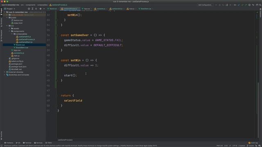Open the Database tool window on right stripe
The height and width of the screenshot is (147, 262).
pyautogui.click(x=260, y=13)
